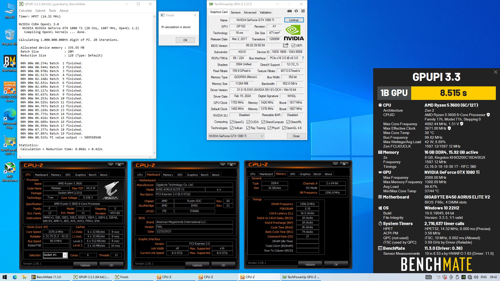Image resolution: width=500 pixels, height=281 pixels.
Task: Toggle the UEFI checkbox in GPU-Z
Action: [x=293, y=46]
